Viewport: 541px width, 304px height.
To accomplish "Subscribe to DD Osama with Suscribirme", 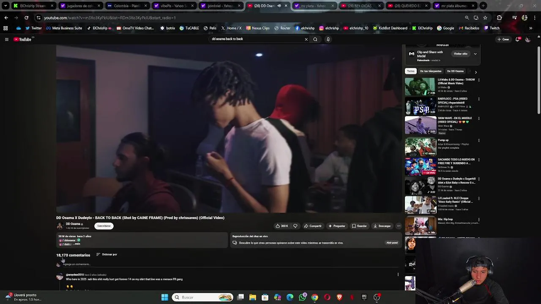I will (104, 226).
